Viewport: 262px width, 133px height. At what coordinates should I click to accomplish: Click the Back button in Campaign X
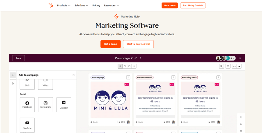coord(18,58)
